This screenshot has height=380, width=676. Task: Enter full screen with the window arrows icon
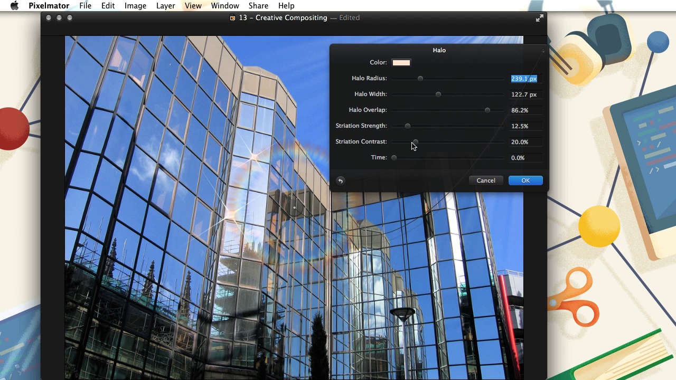539,18
